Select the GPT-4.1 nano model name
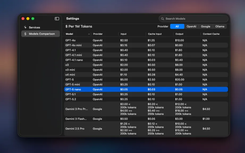This screenshot has height=153, width=245. 74,60
